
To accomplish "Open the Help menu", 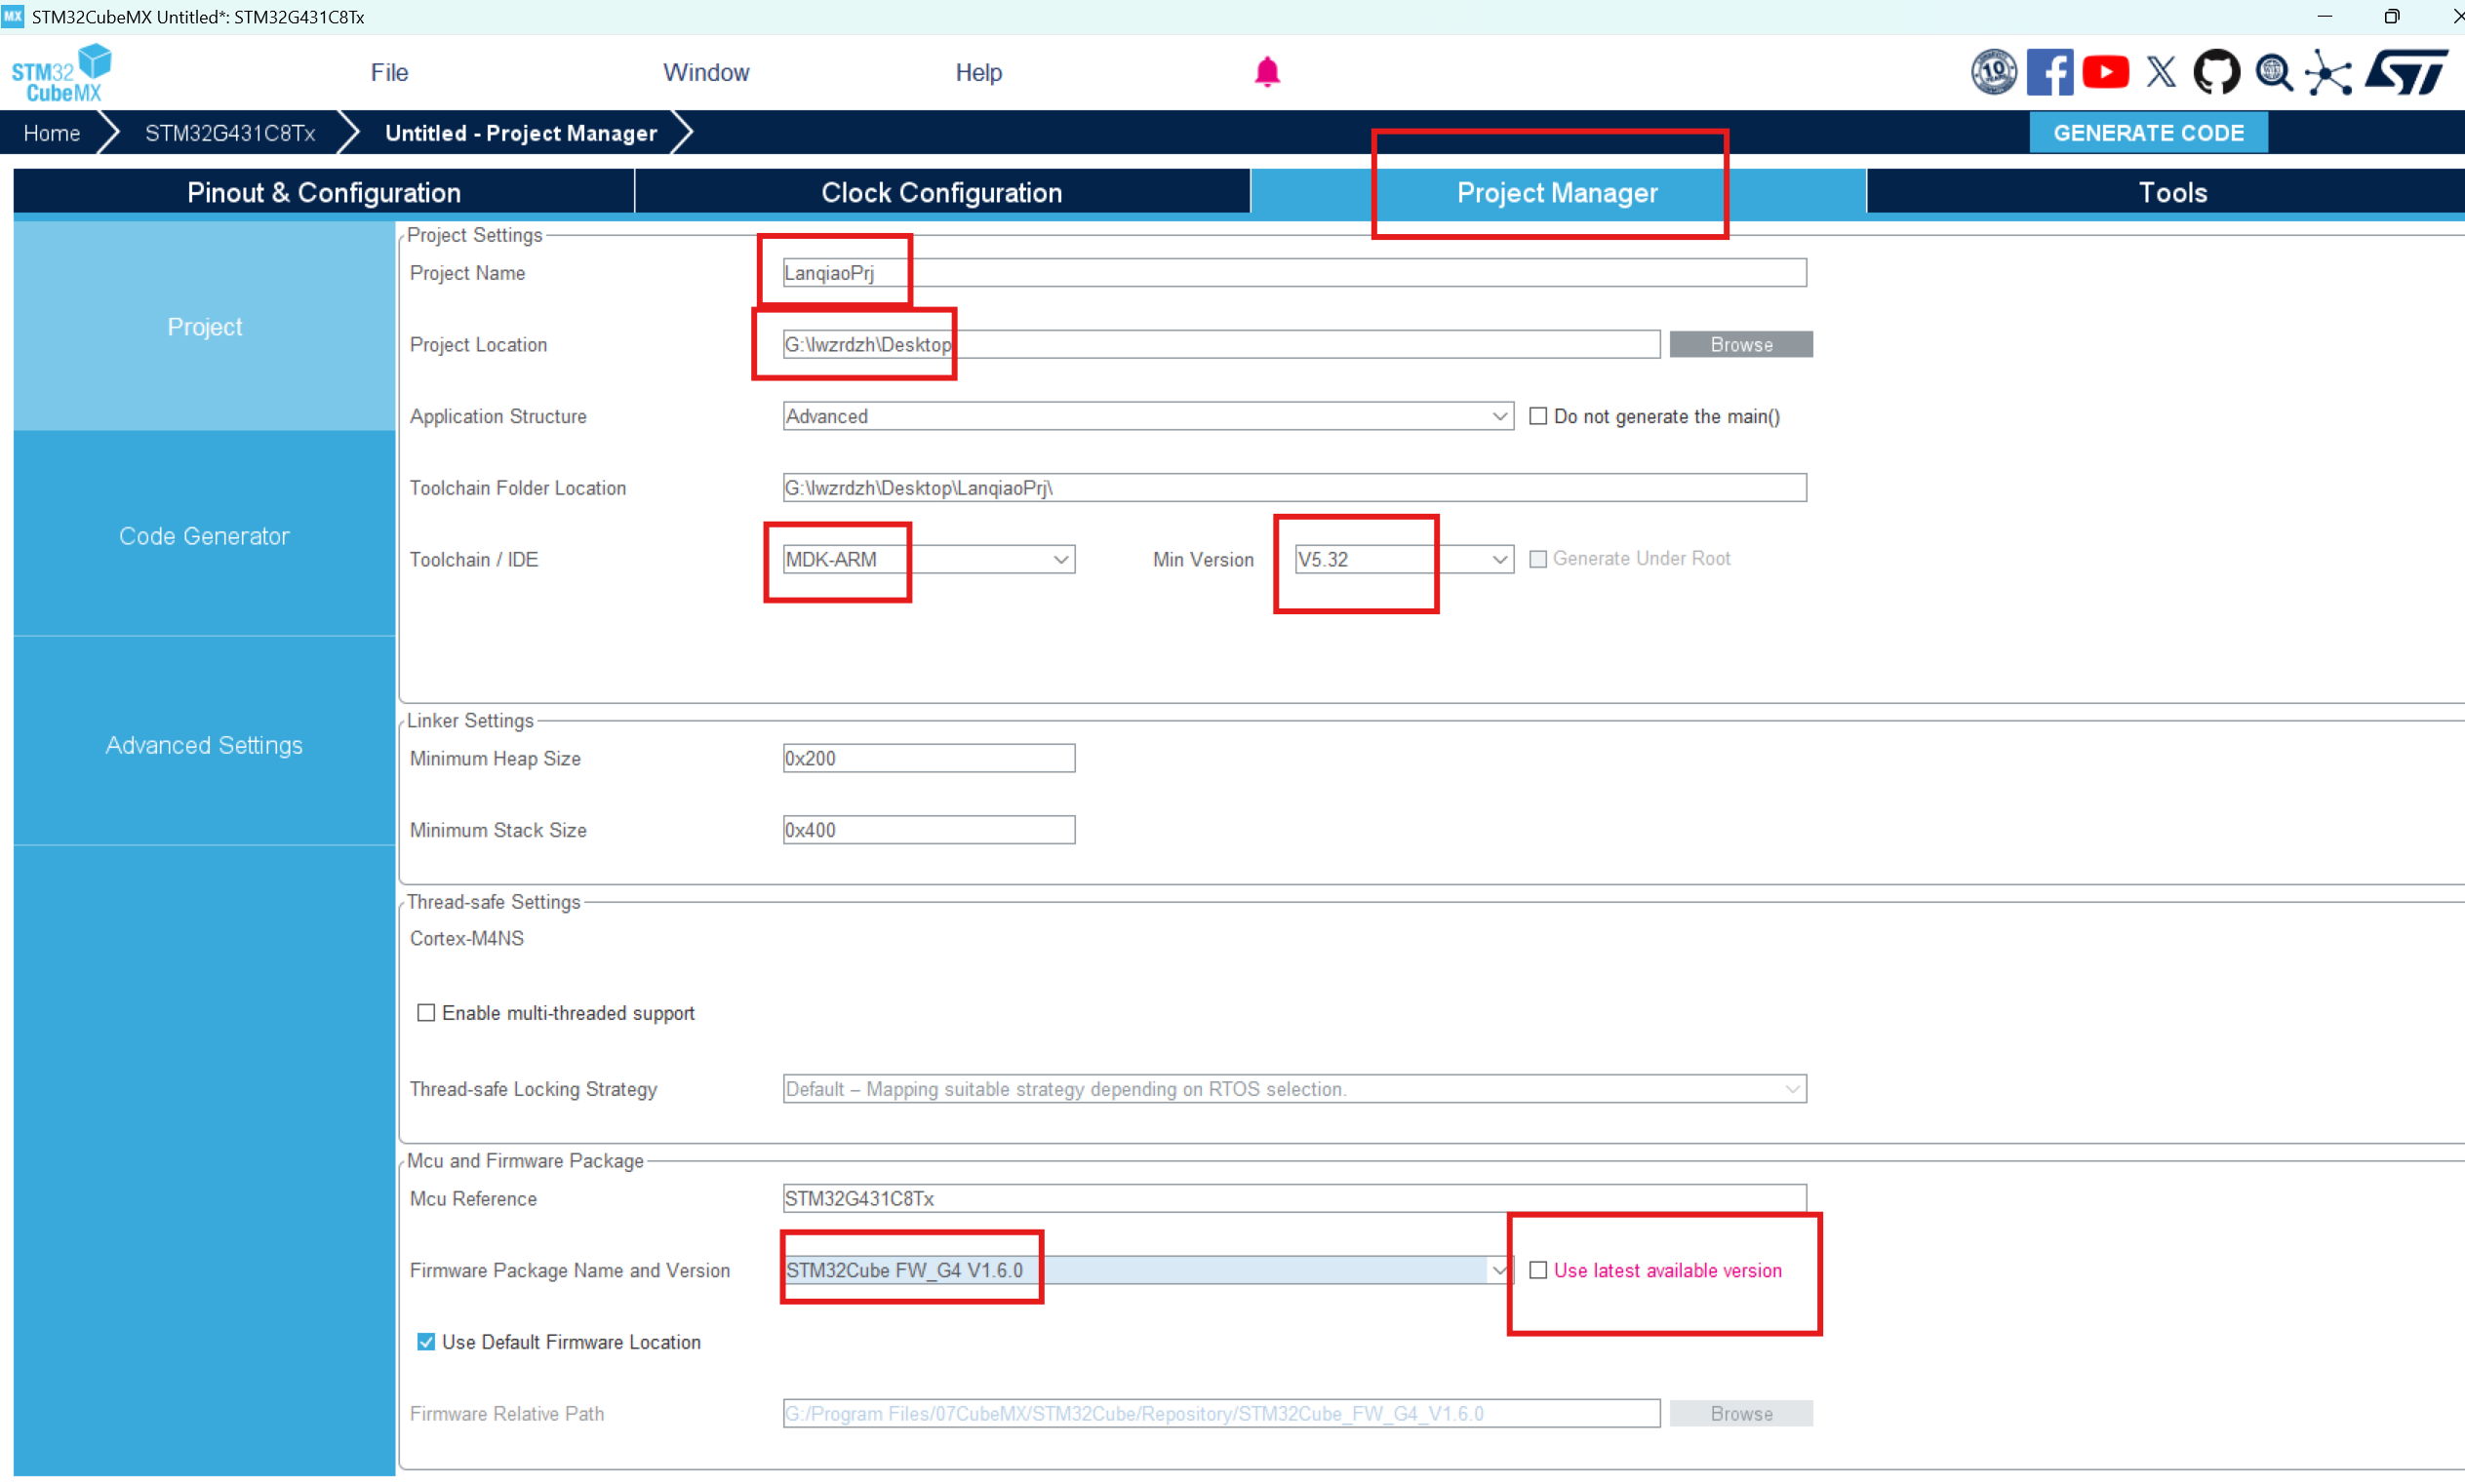I will [978, 72].
